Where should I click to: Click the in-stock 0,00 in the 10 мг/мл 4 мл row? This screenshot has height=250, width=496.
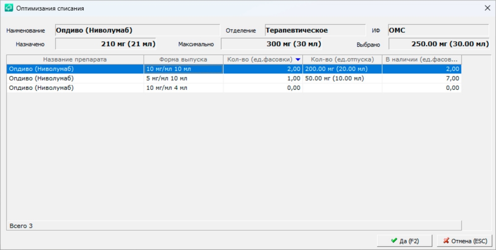pos(422,87)
